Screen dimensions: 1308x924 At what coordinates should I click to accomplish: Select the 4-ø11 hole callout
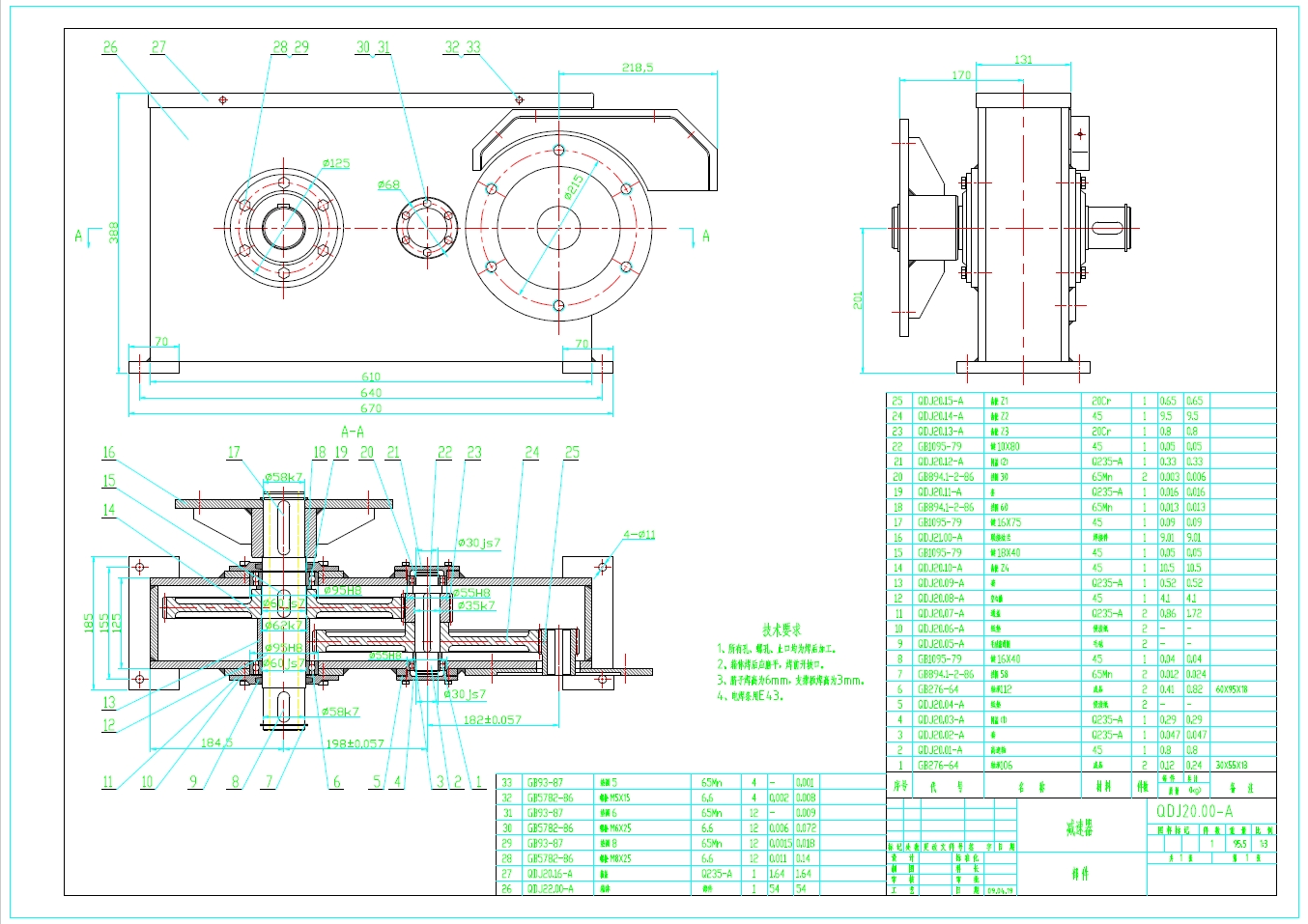tap(639, 534)
